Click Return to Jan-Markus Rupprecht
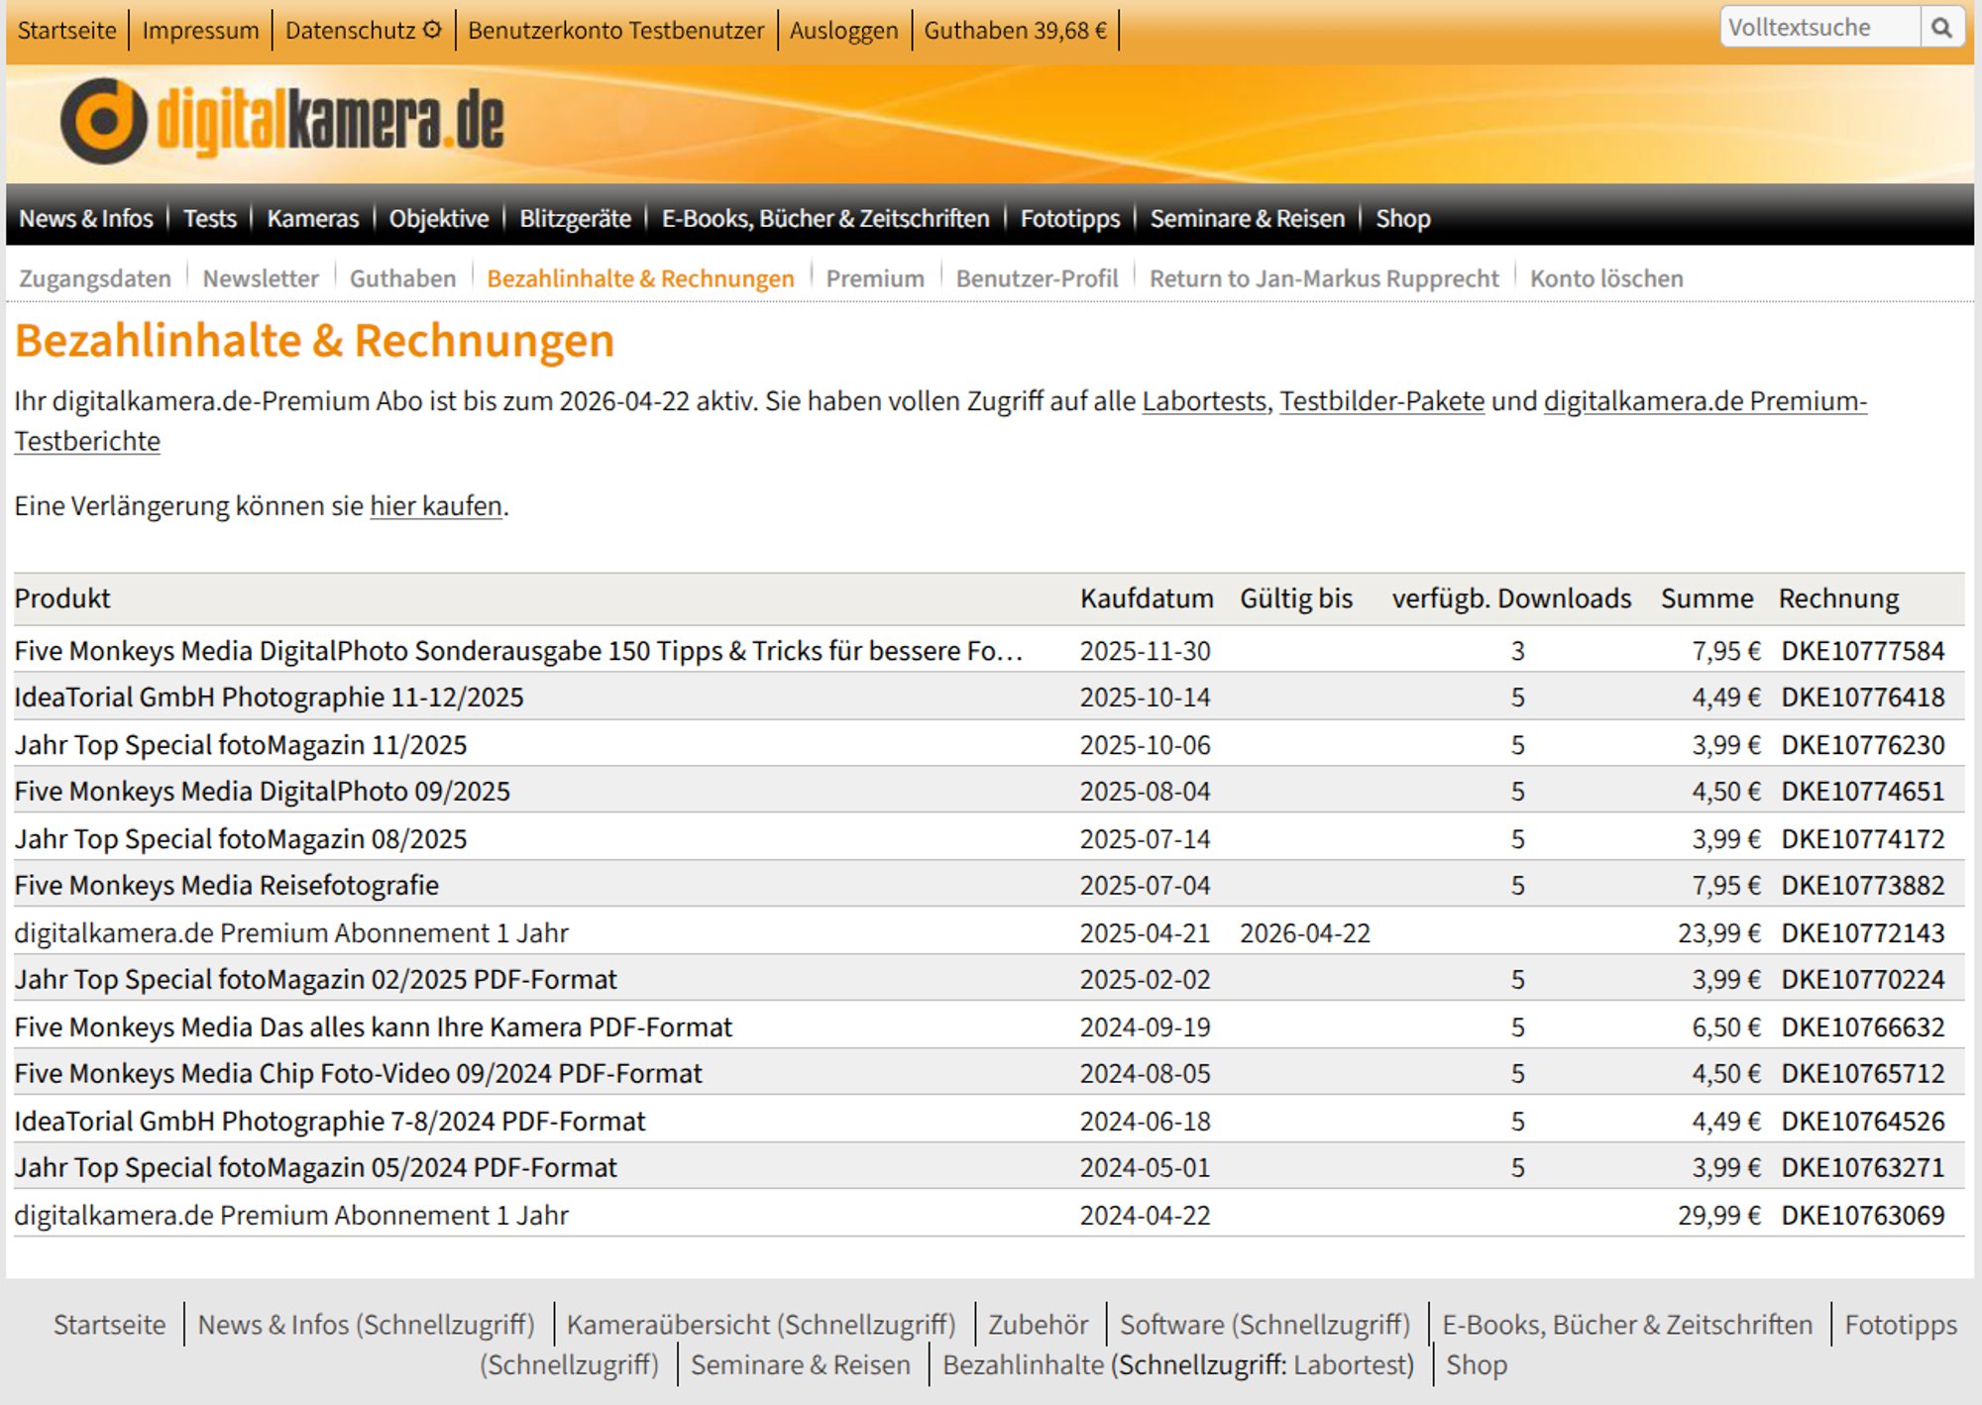 point(1324,278)
